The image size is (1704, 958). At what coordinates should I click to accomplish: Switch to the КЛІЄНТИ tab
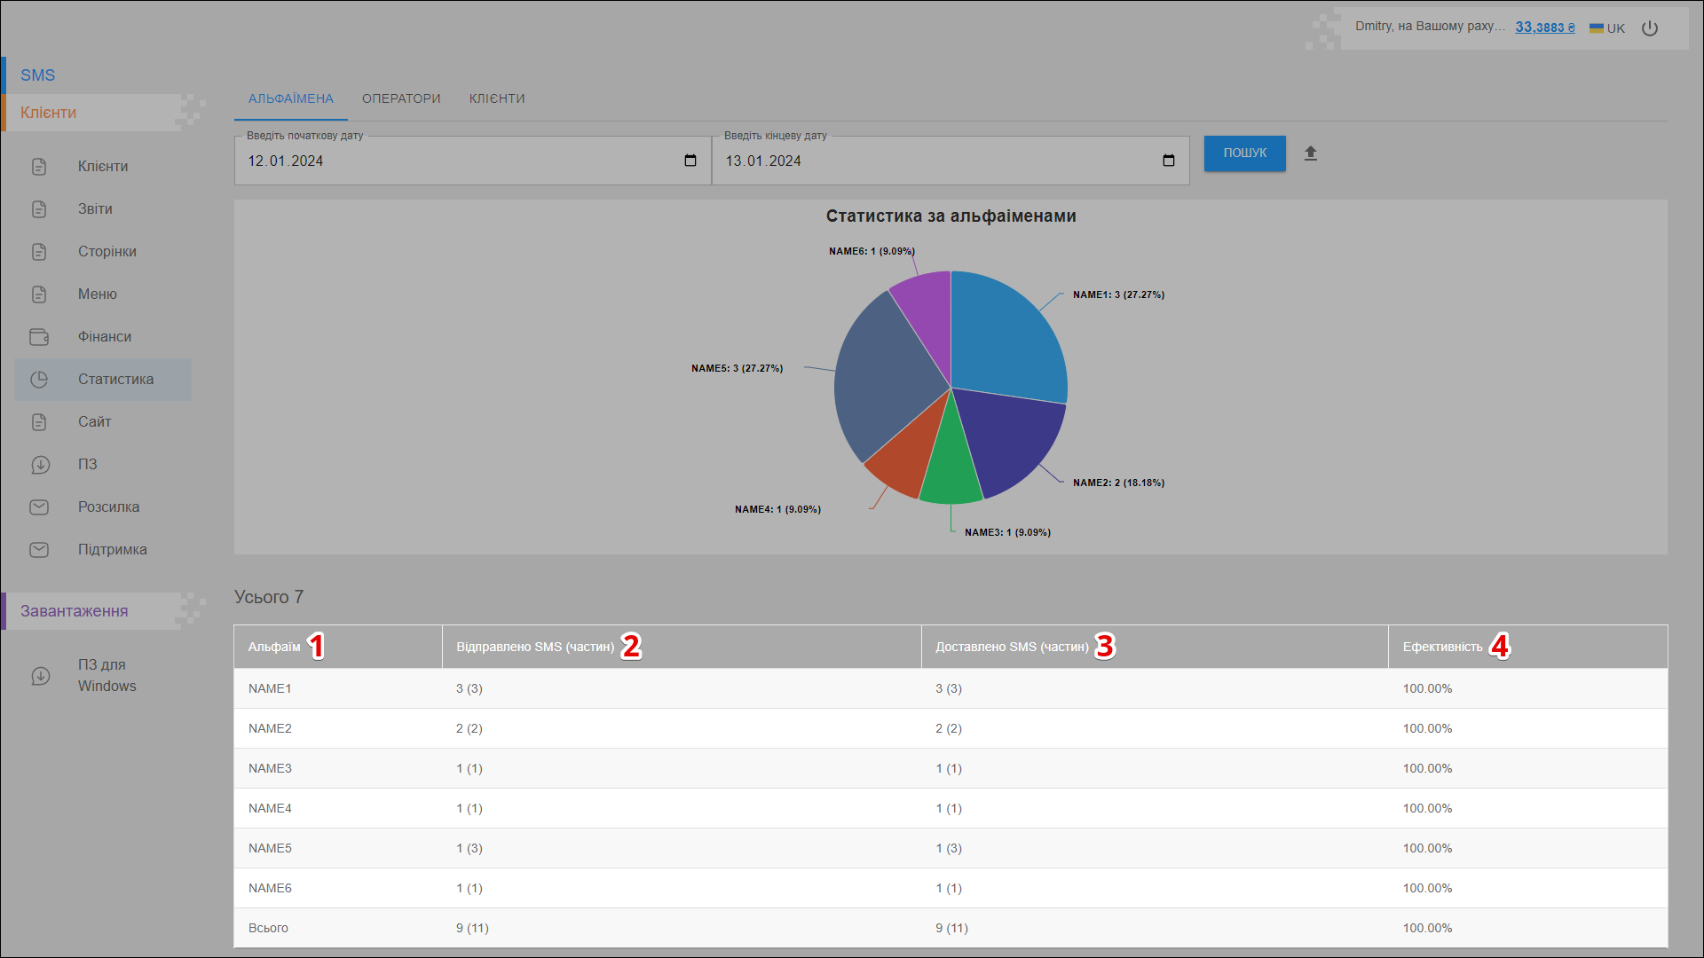[x=497, y=98]
